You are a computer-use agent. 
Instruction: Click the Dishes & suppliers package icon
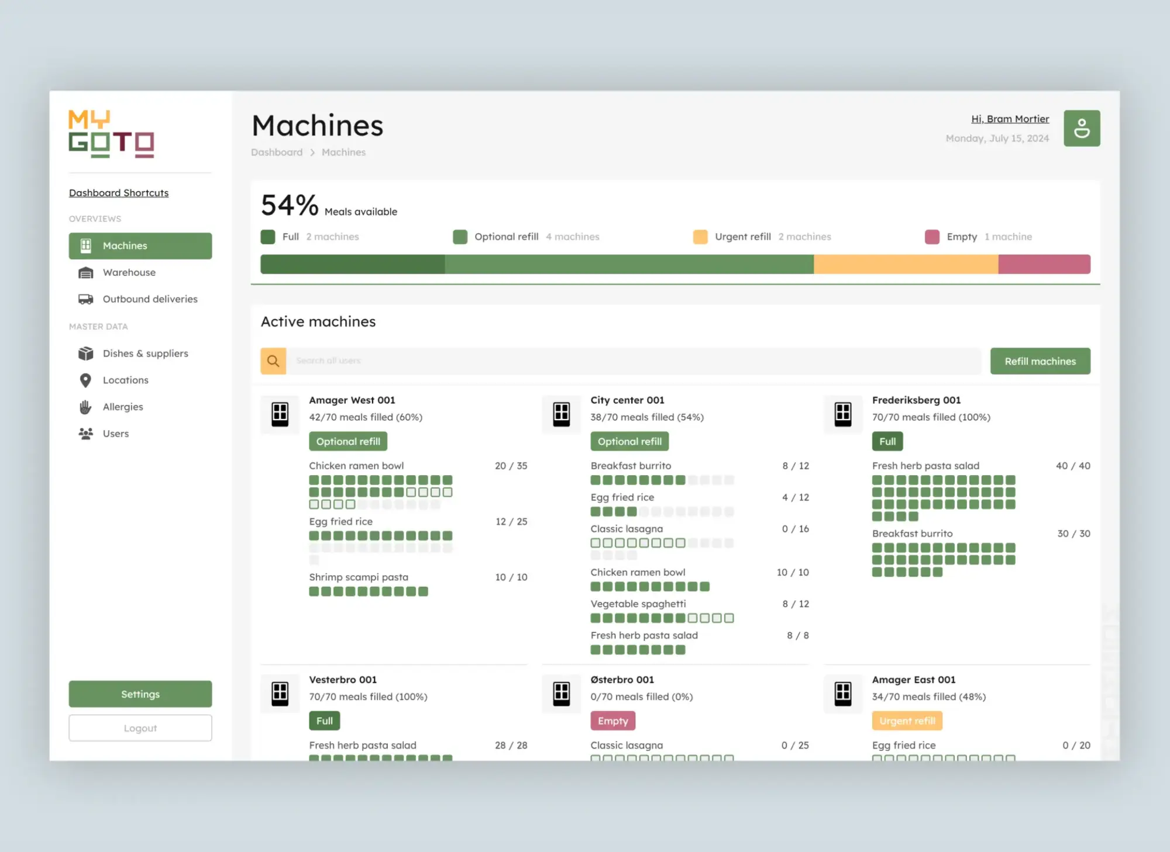pos(85,353)
